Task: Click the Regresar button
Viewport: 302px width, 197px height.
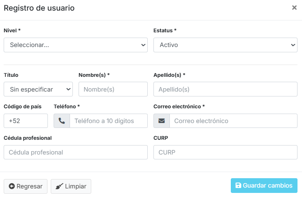Action: pyautogui.click(x=26, y=186)
